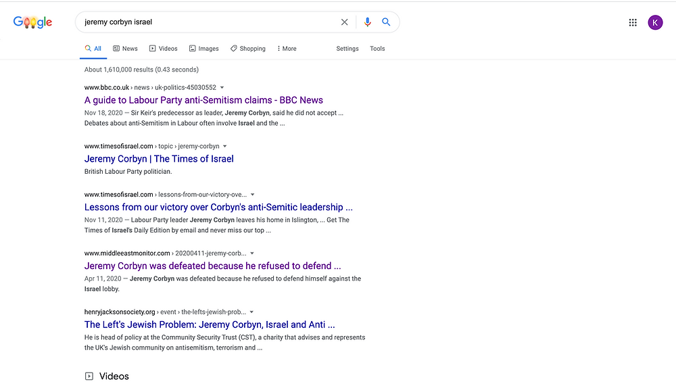This screenshot has width=676, height=386.
Task: Open the account avatar labeled K
Action: (x=655, y=22)
